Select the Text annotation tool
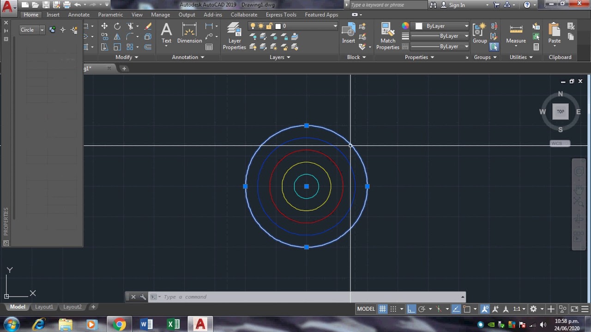591x332 pixels. [x=166, y=33]
